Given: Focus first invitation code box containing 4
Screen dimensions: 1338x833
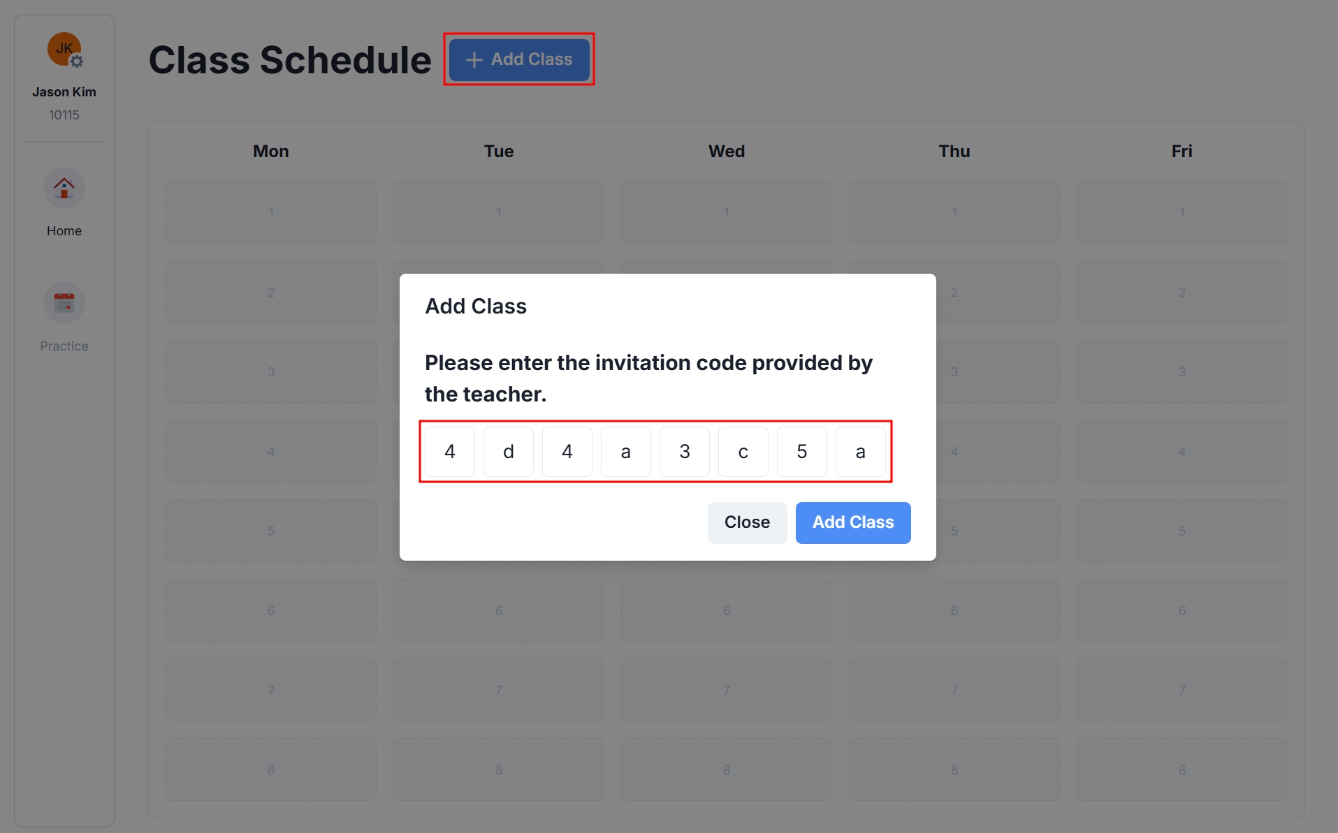Looking at the screenshot, I should (450, 452).
